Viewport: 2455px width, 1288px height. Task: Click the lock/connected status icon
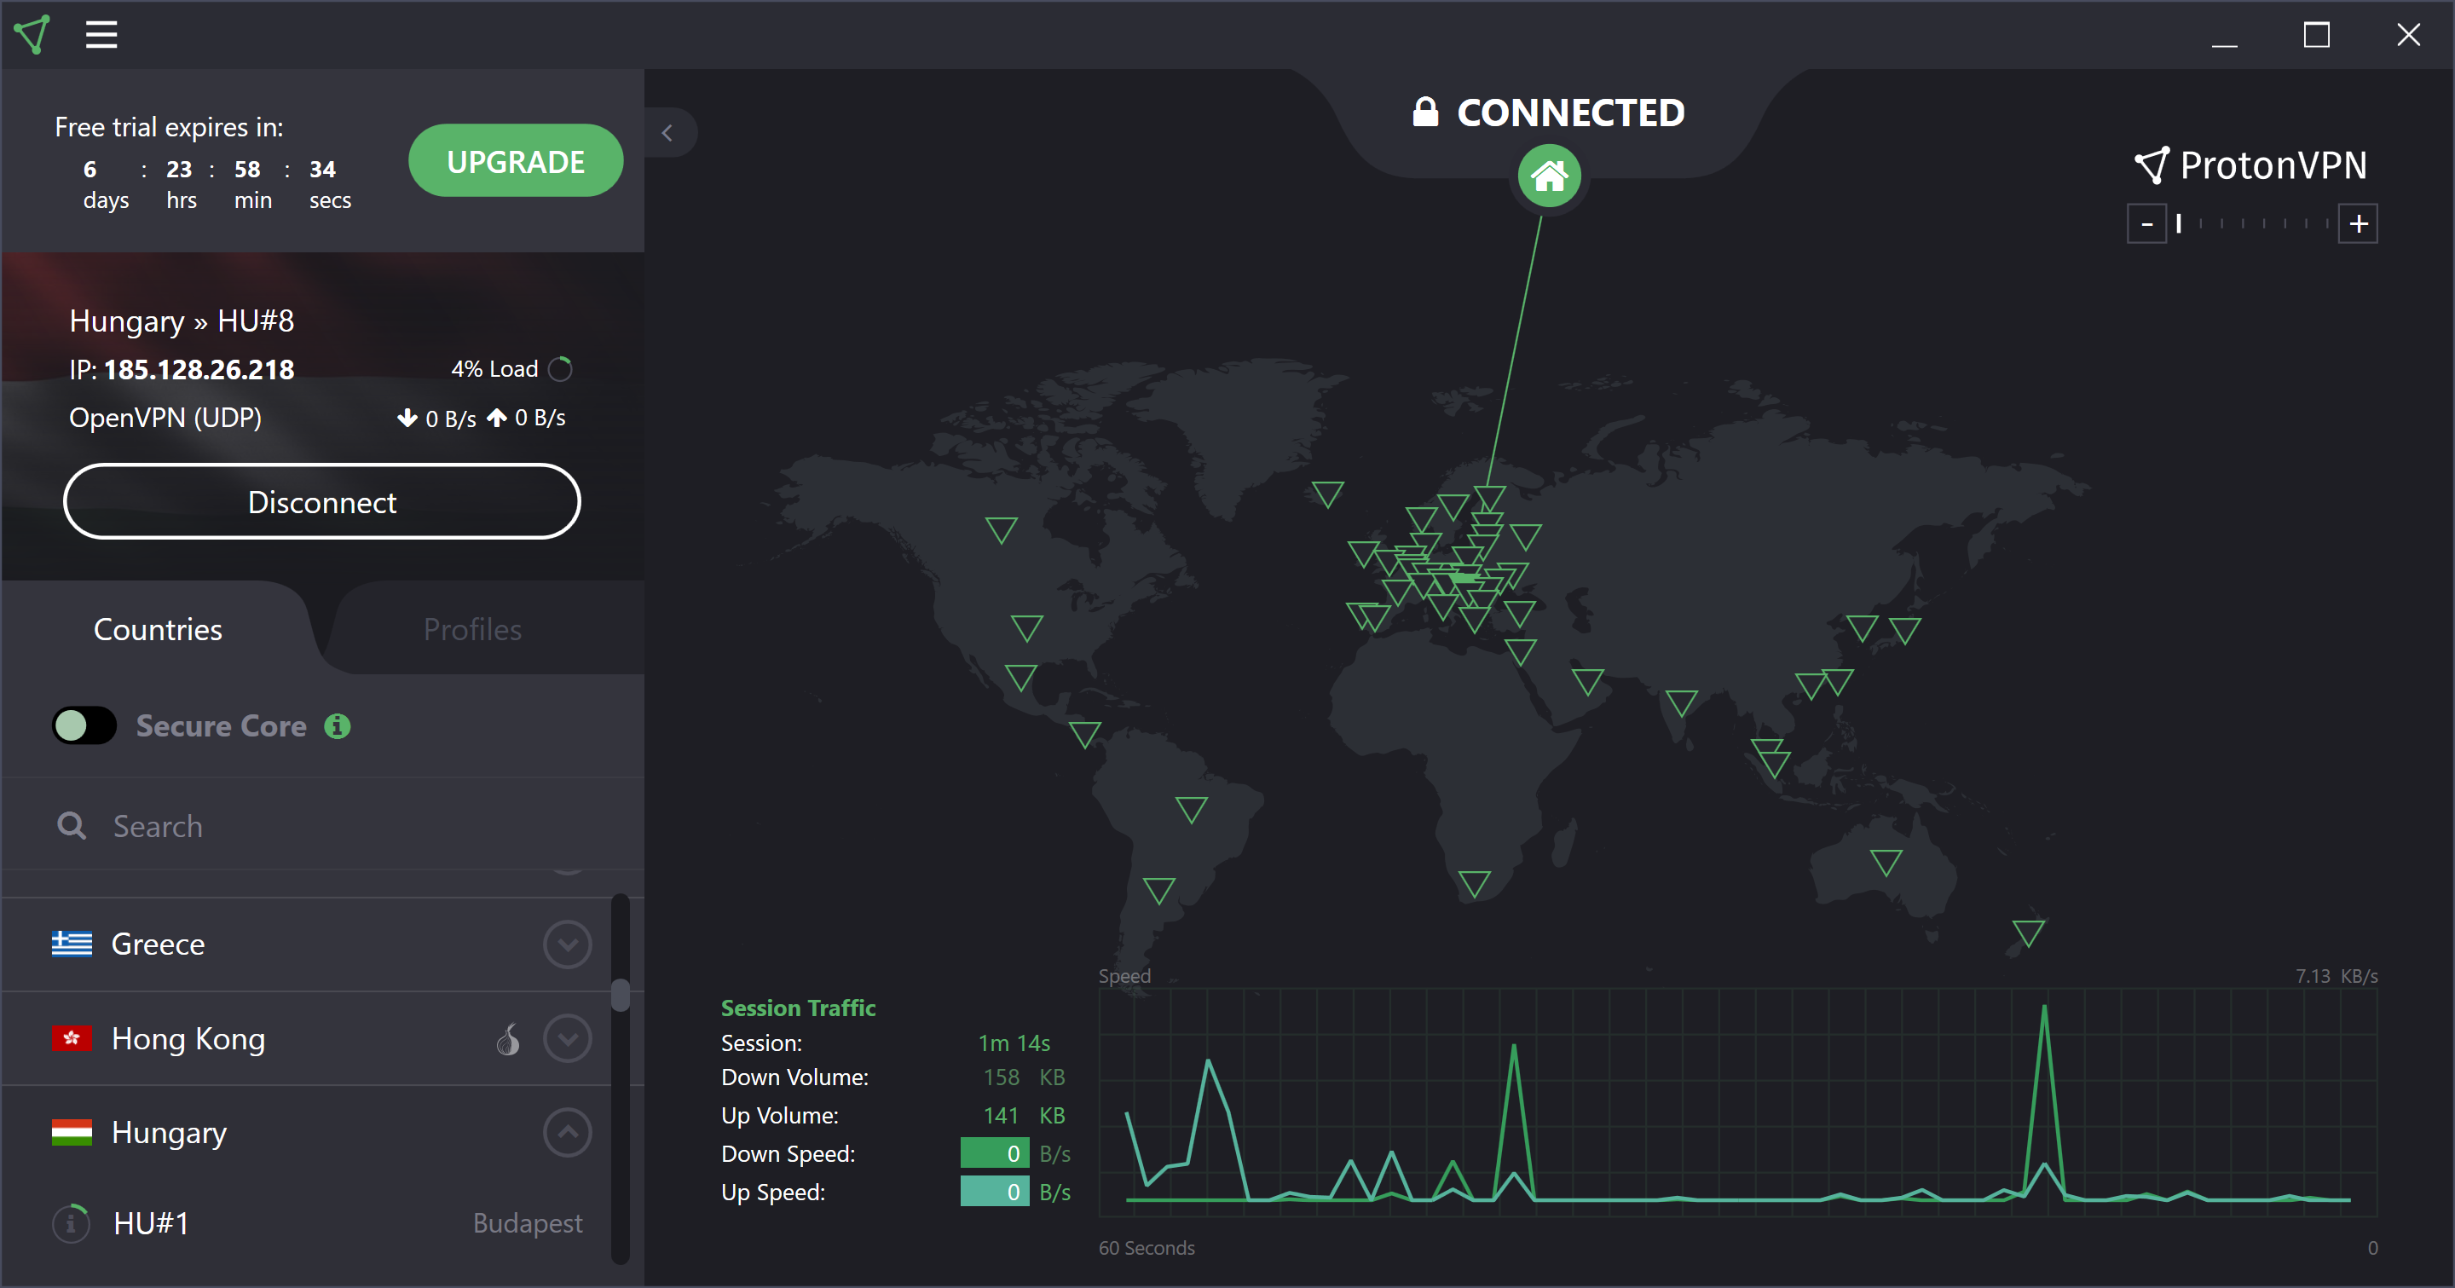click(x=1425, y=111)
